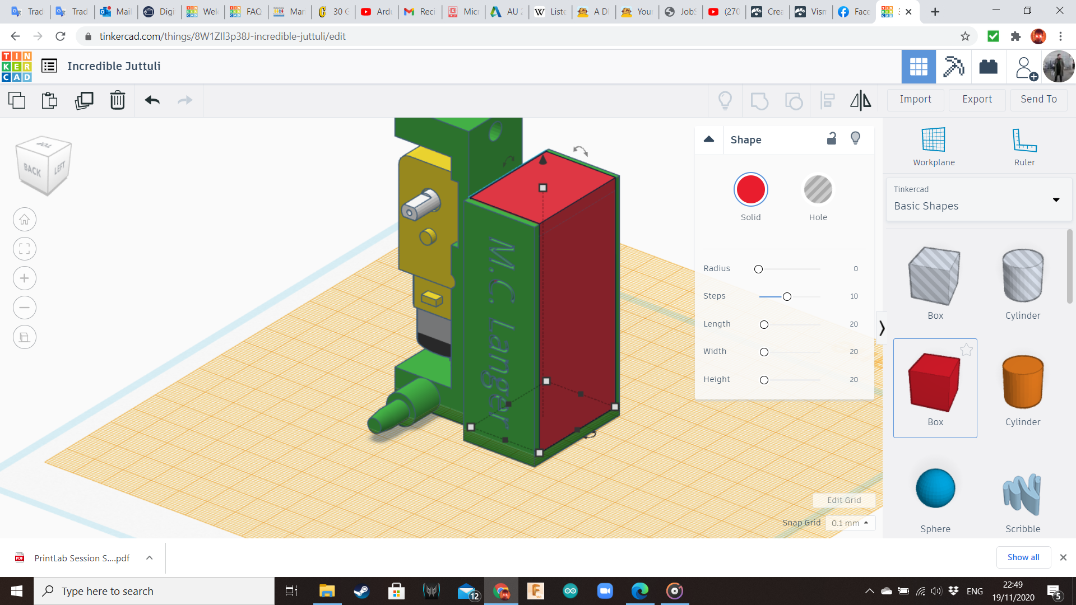Pick the blue Sphere shape thumbnail
The width and height of the screenshot is (1076, 605).
tap(935, 488)
